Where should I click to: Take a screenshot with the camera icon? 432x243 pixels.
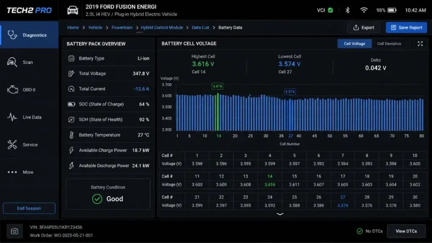[15, 231]
